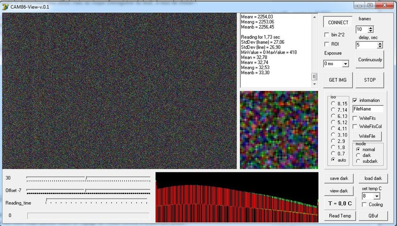This screenshot has width=397, height=226.
Task: Maximize the CAM86-View window
Action: point(370,6)
